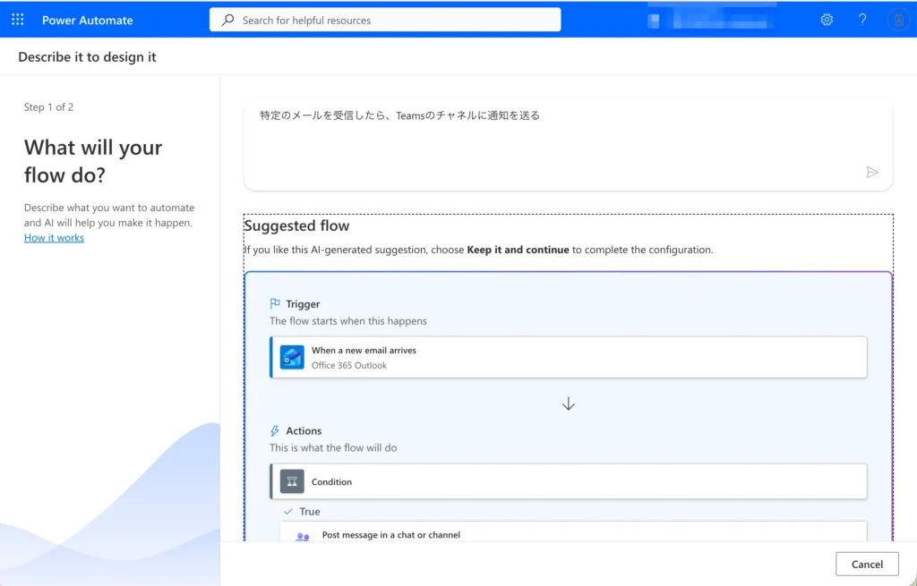
Task: Click the Cancel button
Action: pos(867,564)
